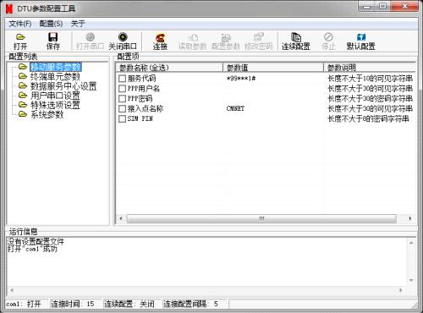Image resolution: width=423 pixels, height=313 pixels.
Task: Click the 连接 telephone icon
Action: (160, 41)
